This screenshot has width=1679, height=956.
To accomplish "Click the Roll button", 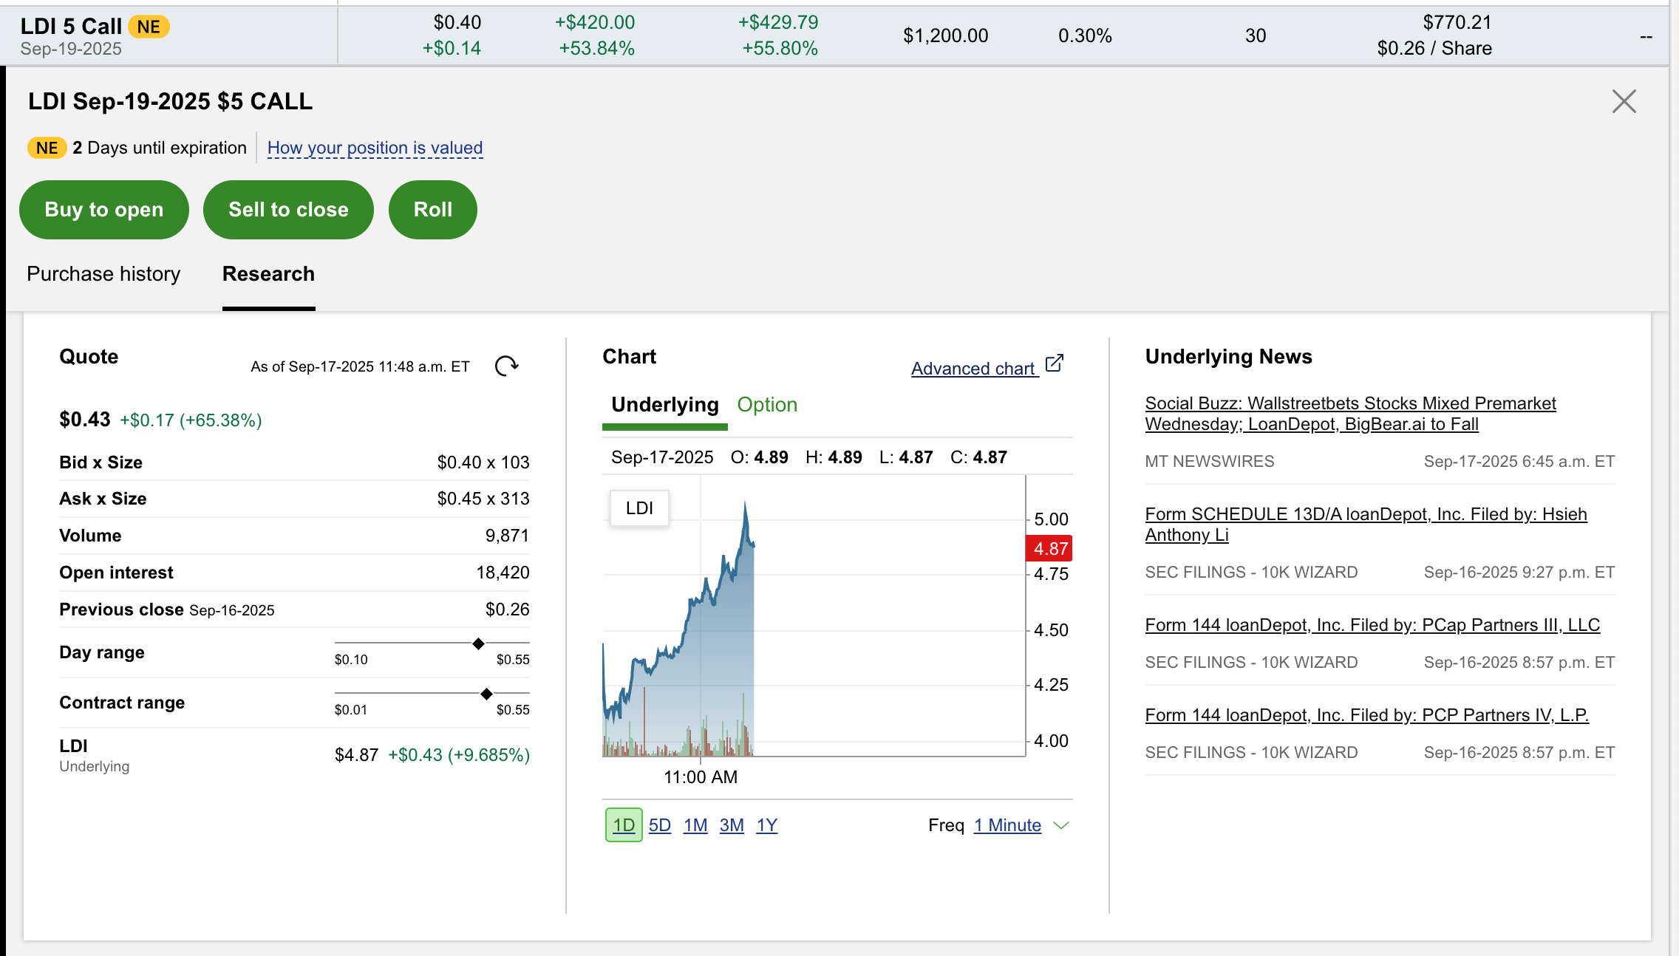I will tap(433, 210).
